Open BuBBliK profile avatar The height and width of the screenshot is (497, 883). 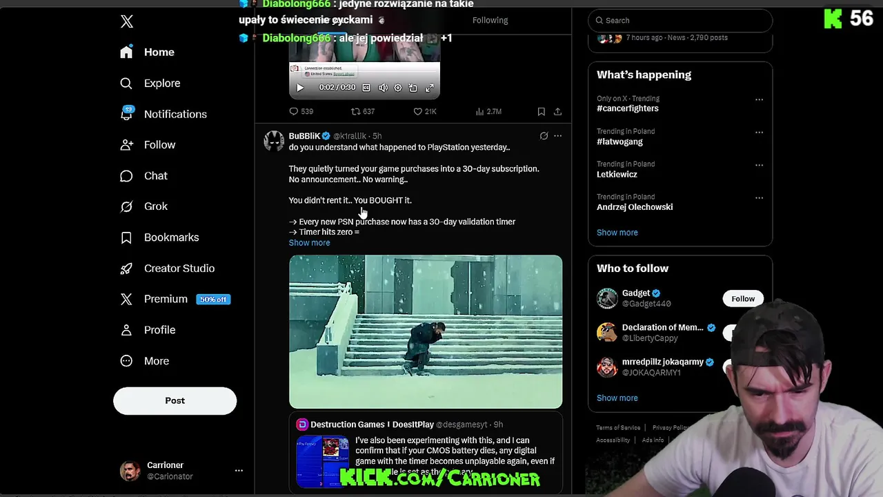coord(274,141)
